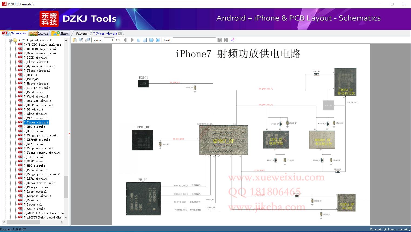Open 7_RF Power circuit
411x232 pixels.
point(38,105)
